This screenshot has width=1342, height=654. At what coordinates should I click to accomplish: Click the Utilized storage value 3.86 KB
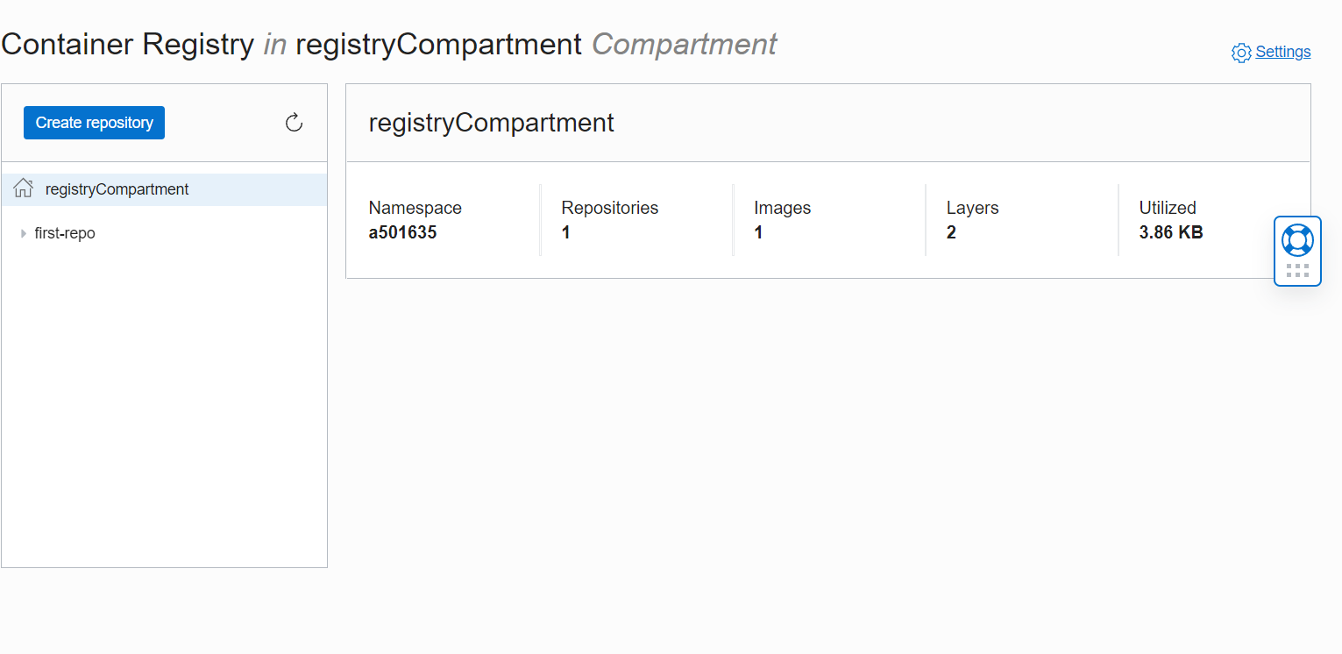pyautogui.click(x=1170, y=232)
